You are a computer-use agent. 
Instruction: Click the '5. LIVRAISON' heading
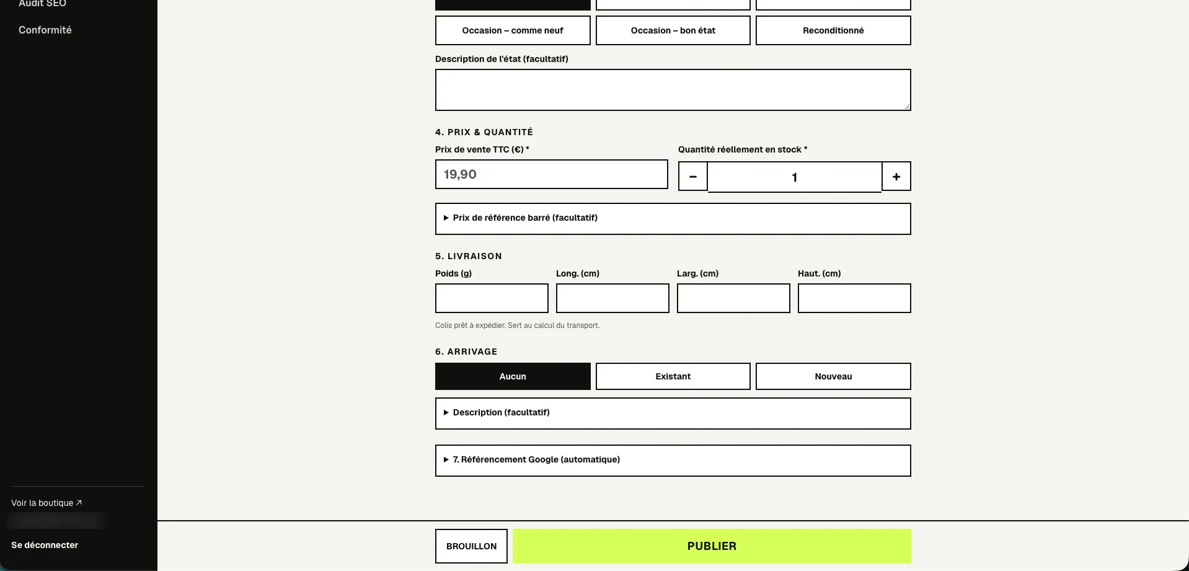click(469, 256)
